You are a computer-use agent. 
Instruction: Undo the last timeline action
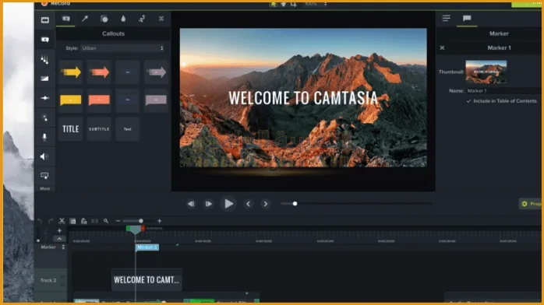pos(40,221)
